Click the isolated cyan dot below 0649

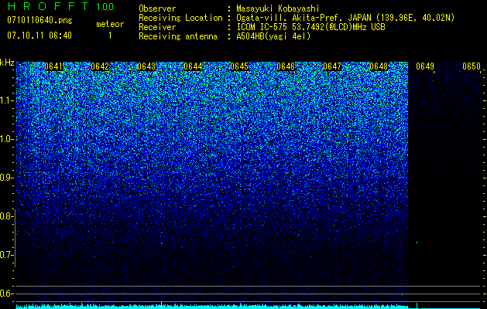(x=417, y=243)
